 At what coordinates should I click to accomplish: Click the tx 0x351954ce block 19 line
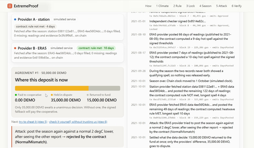(x=191, y=47)
